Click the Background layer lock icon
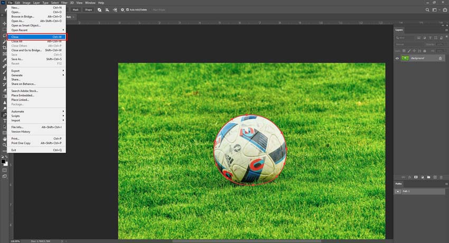This screenshot has width=449, height=243. click(x=440, y=58)
